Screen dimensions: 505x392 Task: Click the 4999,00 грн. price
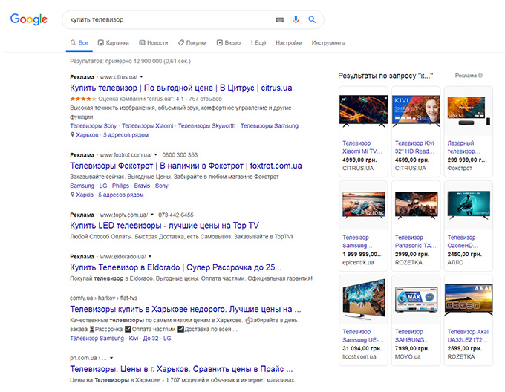click(359, 160)
